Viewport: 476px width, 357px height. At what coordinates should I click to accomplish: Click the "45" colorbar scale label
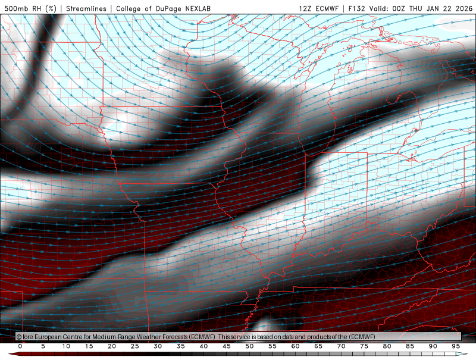click(x=227, y=346)
